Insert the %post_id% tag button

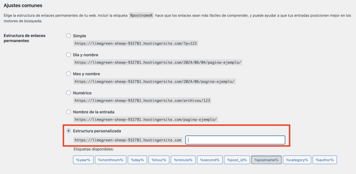237,160
